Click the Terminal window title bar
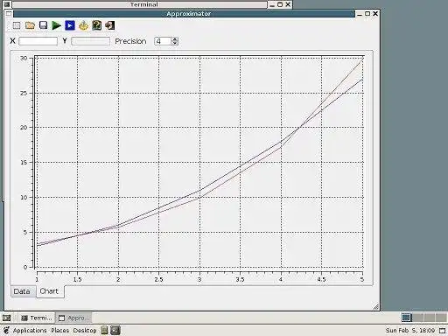Screen dimensions: 448x336 (x=139, y=4)
